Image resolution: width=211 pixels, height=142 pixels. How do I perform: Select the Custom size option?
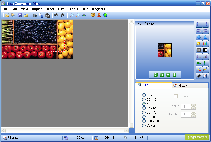tap(149, 126)
